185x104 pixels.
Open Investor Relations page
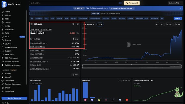(10, 61)
